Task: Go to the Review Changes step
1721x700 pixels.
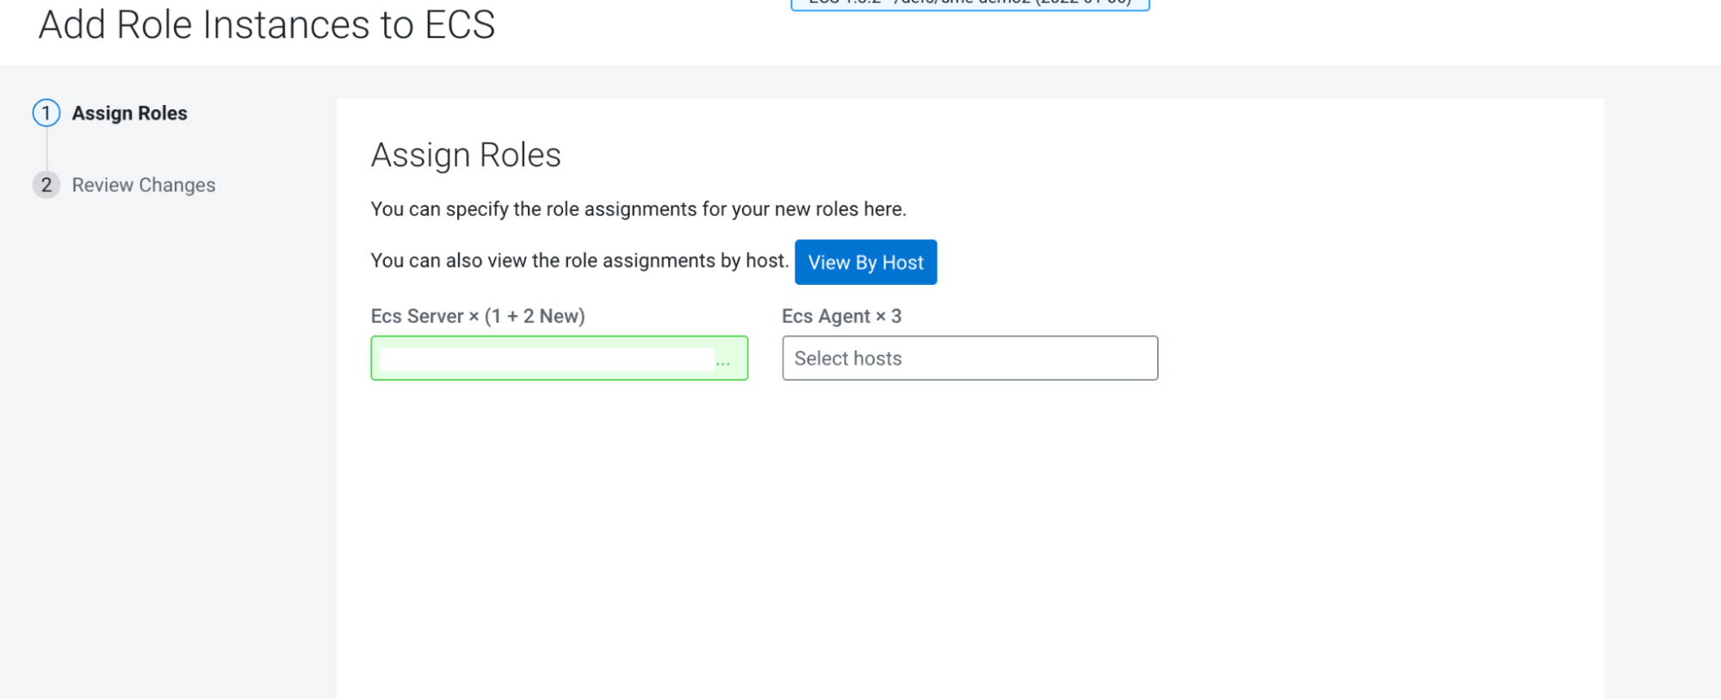Action: [144, 185]
